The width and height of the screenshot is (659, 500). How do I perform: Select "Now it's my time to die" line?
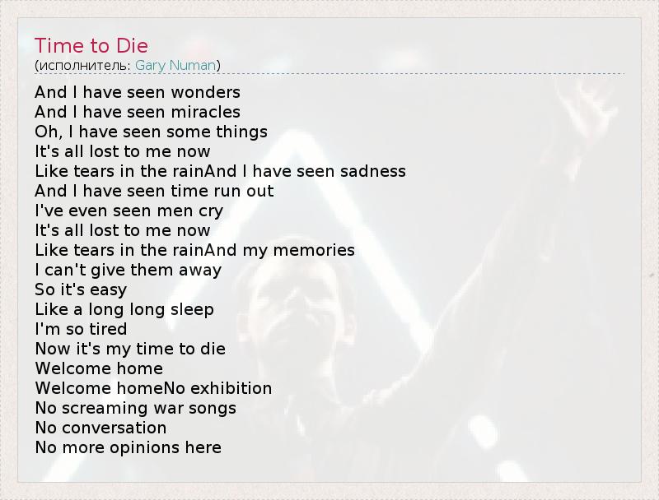130,349
